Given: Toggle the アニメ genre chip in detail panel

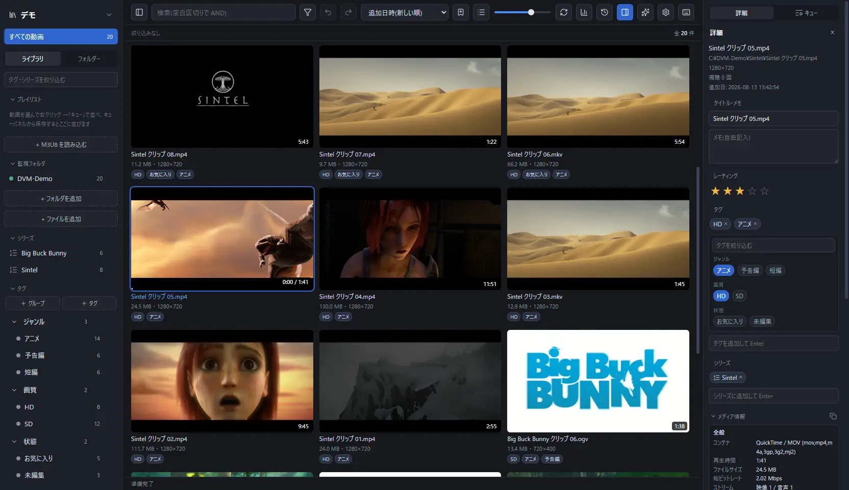Looking at the screenshot, I should point(723,270).
